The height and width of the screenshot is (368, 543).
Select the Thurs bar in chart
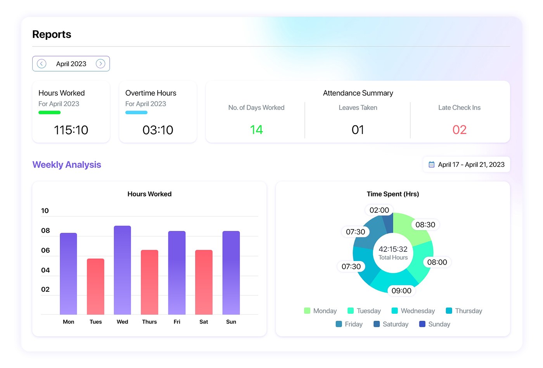(x=150, y=282)
